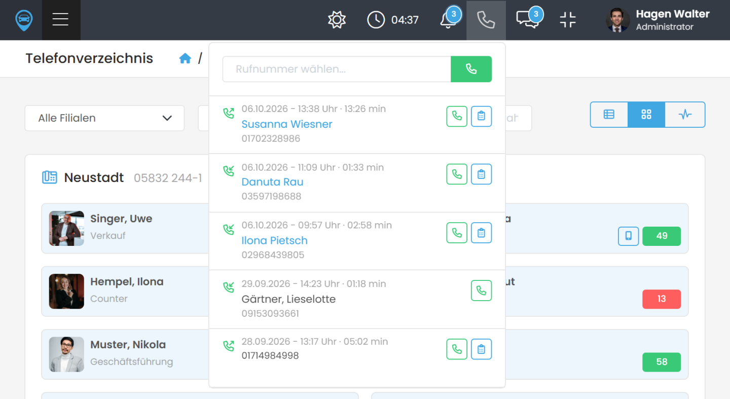
Task: Click number 01702328986 in call list
Action: (271, 138)
